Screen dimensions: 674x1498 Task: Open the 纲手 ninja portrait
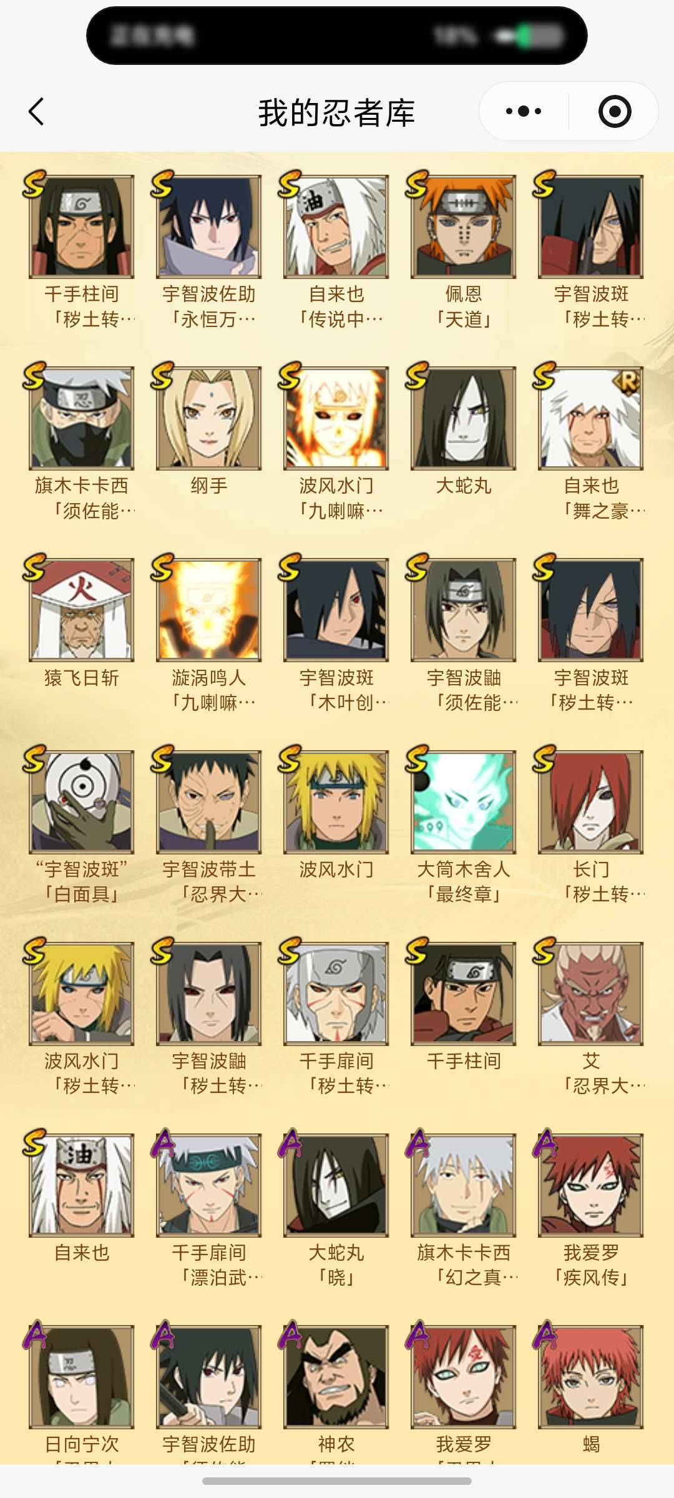click(209, 418)
